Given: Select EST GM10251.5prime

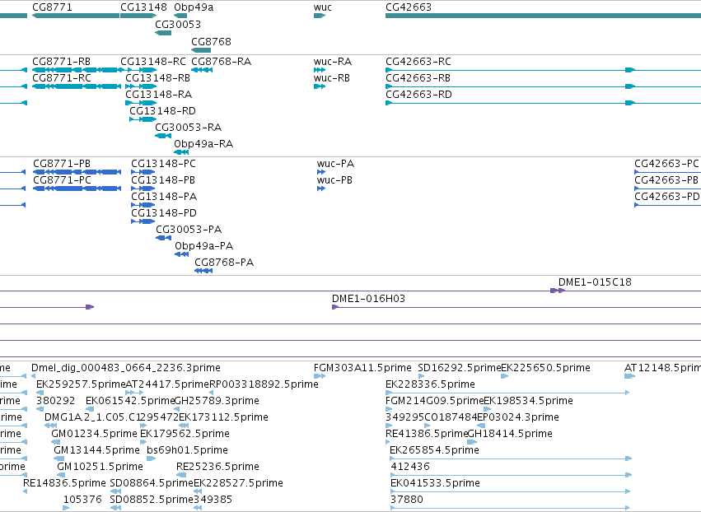Looking at the screenshot, I should (100, 467).
